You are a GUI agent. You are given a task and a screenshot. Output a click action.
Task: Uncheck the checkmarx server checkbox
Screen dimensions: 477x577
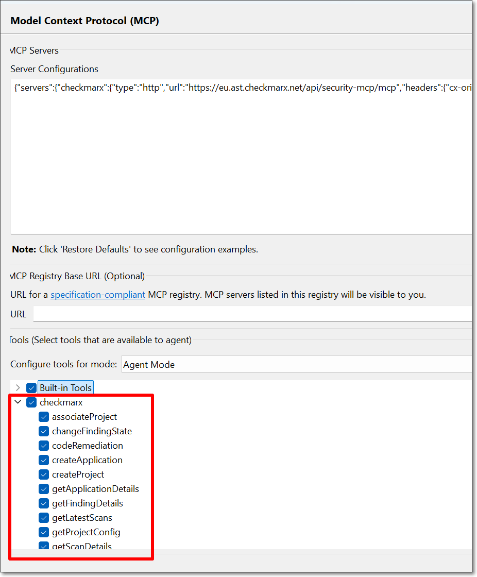(31, 402)
